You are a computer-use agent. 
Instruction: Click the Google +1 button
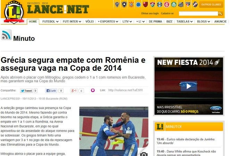[74, 91]
